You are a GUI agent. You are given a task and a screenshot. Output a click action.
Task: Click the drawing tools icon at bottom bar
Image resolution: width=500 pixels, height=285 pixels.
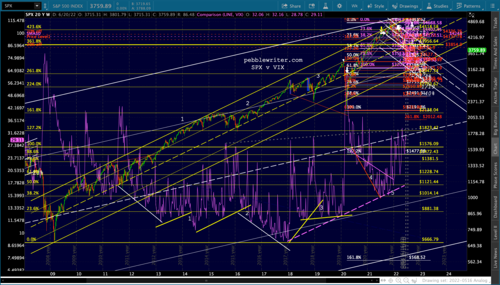[414, 281]
